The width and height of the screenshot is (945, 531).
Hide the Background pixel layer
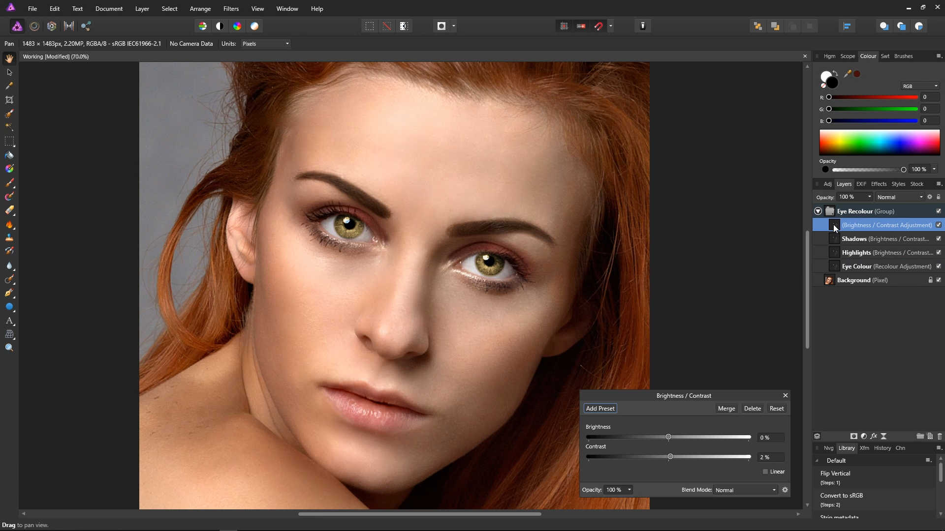point(939,280)
